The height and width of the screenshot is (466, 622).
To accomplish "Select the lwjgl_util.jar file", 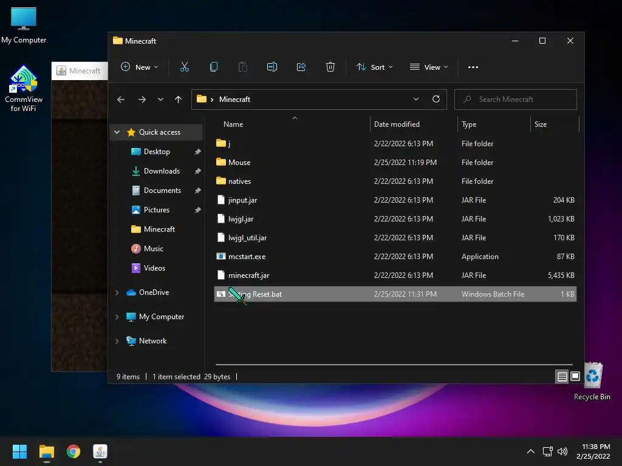I will click(x=395, y=238).
